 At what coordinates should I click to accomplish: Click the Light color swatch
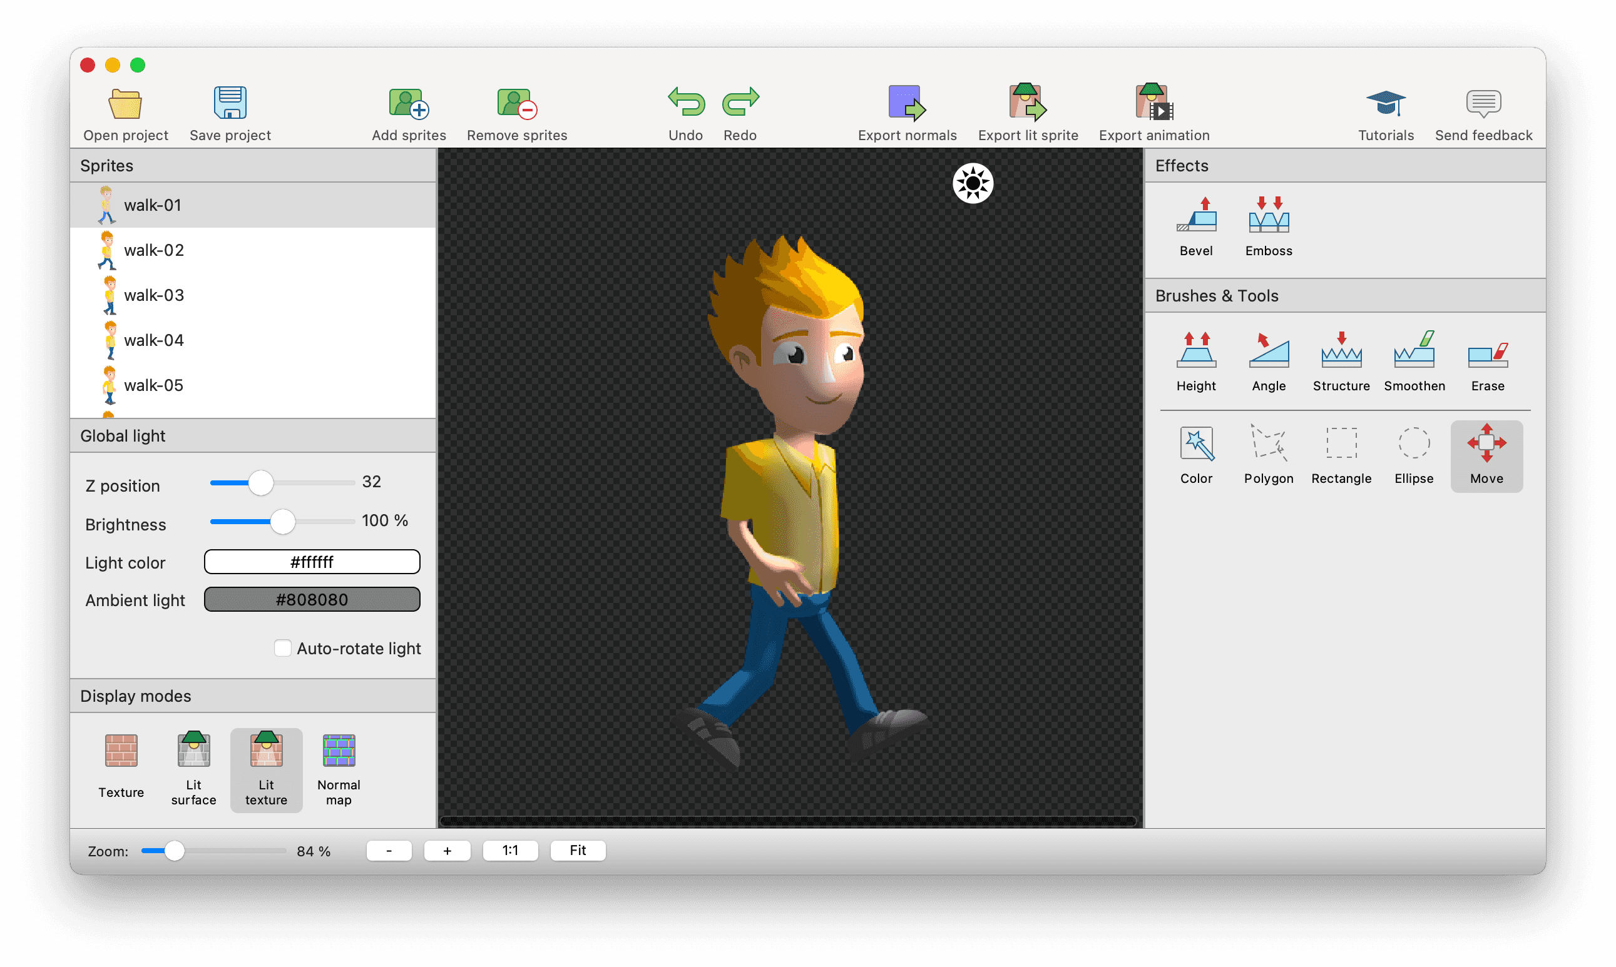(311, 562)
